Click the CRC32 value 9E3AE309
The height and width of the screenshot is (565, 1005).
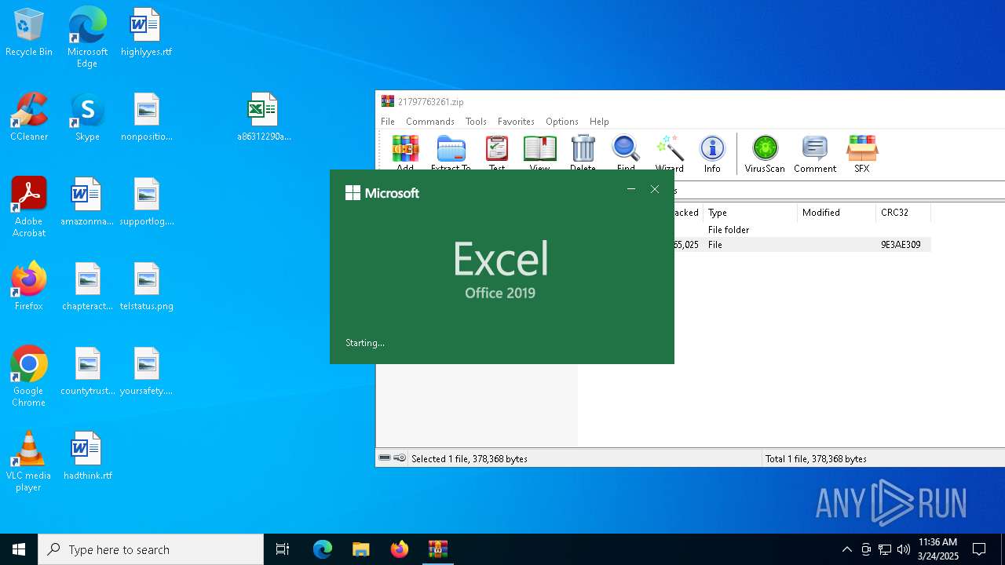[901, 245]
